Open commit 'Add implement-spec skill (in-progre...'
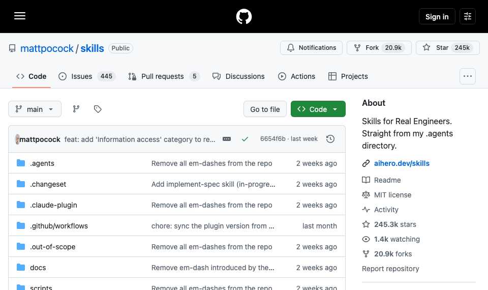Screen dimensions: 488x290 tap(213, 184)
